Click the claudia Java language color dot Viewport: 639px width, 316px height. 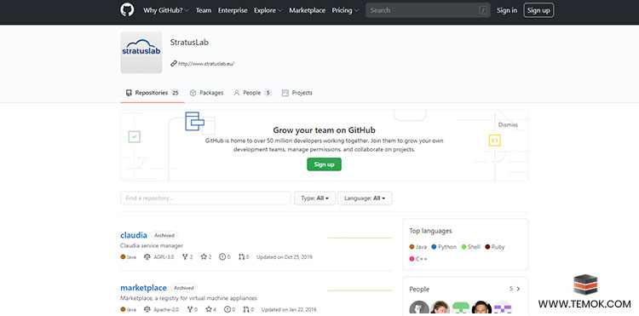(123, 257)
